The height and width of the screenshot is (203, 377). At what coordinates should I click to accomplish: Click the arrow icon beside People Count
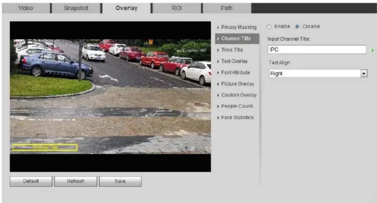click(x=218, y=106)
